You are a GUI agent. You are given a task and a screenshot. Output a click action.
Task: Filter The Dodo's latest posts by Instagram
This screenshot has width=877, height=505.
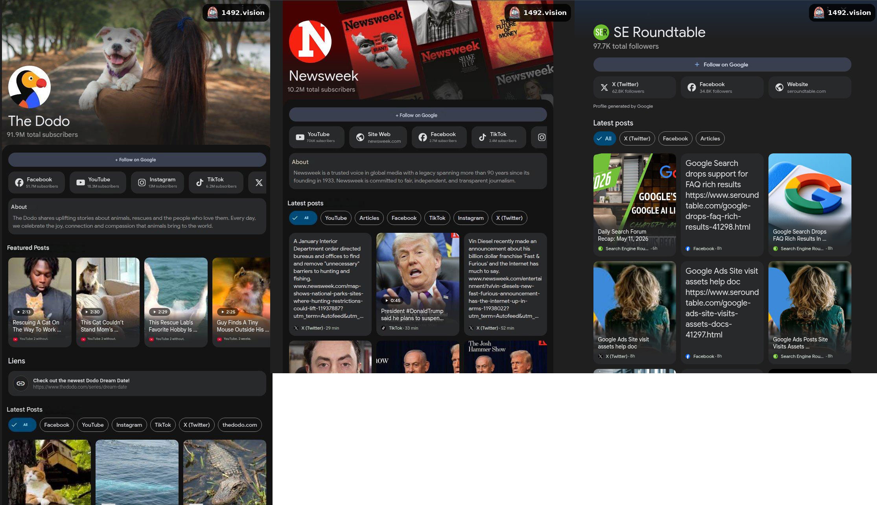[129, 425]
